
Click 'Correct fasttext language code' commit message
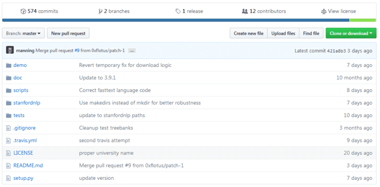point(115,90)
